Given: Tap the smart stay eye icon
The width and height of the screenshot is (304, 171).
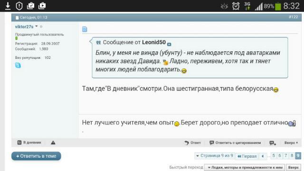Looking at the screenshot, I should (224, 6).
